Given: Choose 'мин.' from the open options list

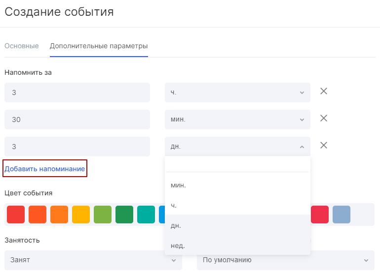Looking at the screenshot, I should pos(237,185).
